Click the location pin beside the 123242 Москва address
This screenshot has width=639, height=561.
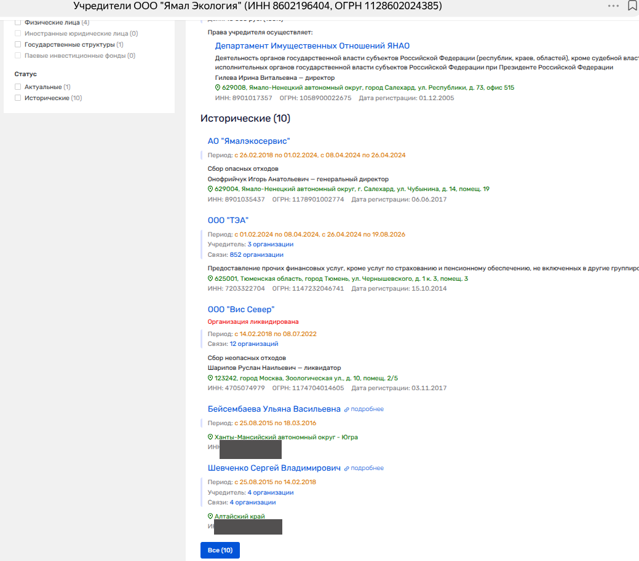(210, 379)
